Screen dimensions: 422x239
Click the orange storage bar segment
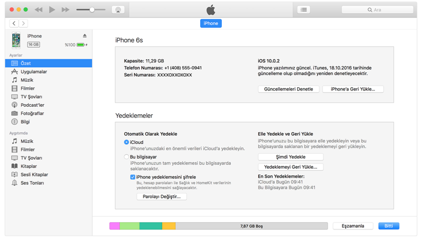pyautogui.click(x=169, y=226)
